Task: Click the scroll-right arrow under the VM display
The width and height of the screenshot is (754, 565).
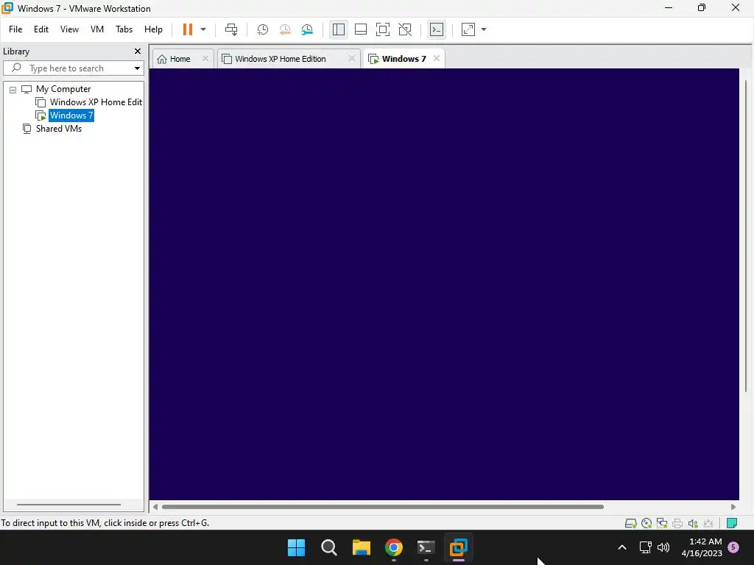Action: 733,507
